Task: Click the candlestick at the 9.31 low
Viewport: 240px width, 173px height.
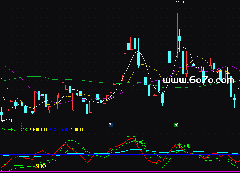Action: coord(2,114)
